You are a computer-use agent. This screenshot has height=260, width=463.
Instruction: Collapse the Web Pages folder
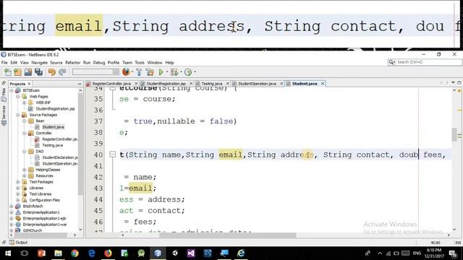(17, 96)
